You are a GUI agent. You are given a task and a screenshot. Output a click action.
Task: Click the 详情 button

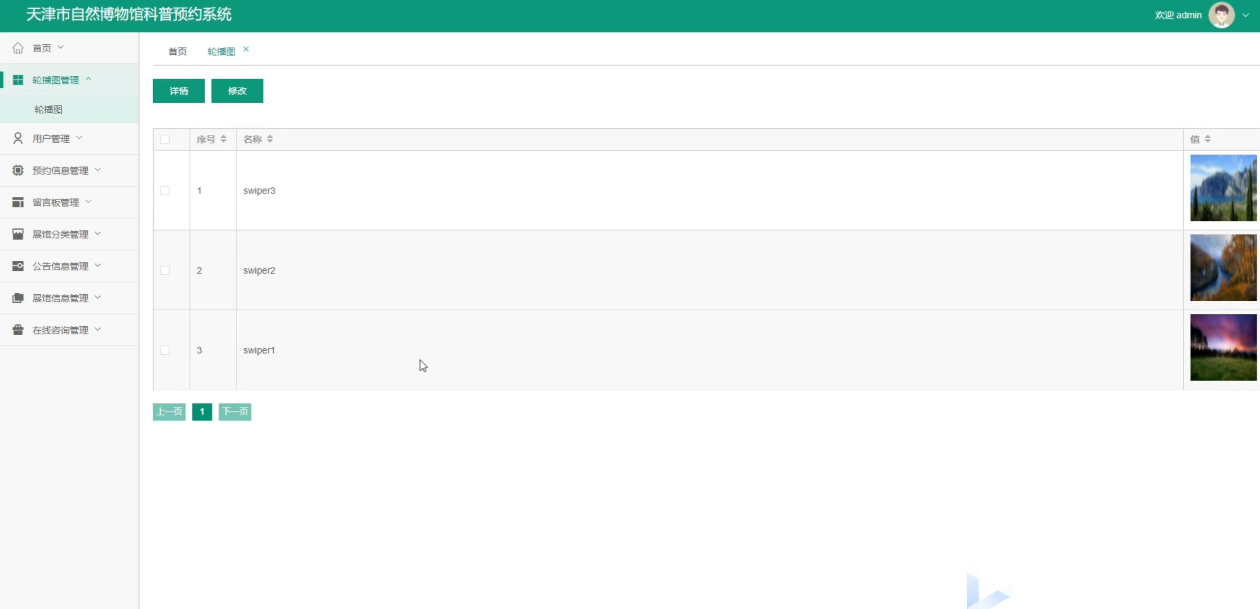click(179, 91)
